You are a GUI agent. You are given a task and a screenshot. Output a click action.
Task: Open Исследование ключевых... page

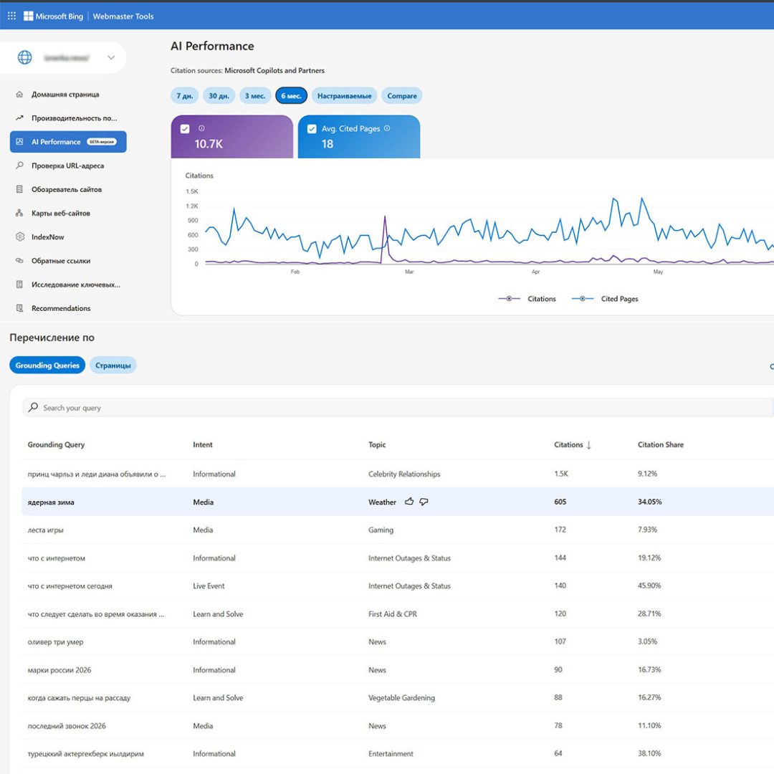click(76, 285)
